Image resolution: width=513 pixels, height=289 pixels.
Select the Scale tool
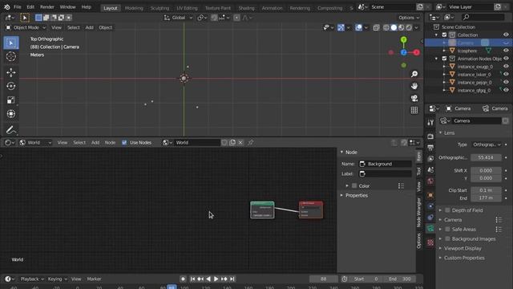click(11, 100)
